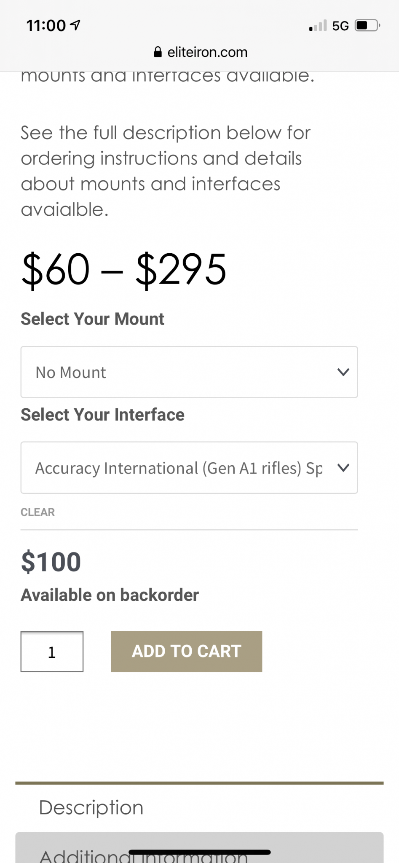Tap the $100 selected variation price

(x=51, y=562)
